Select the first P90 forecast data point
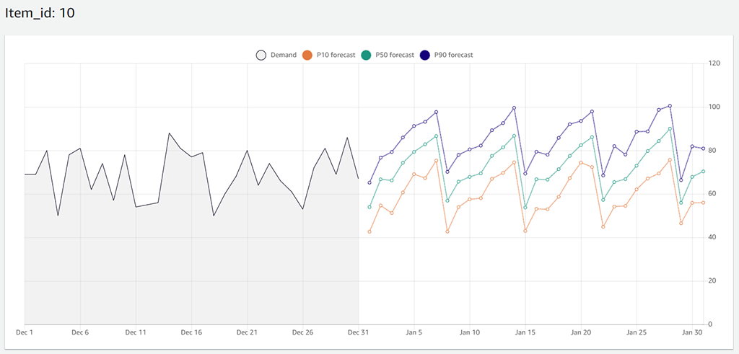Viewport: 739px width, 354px height. coord(369,182)
